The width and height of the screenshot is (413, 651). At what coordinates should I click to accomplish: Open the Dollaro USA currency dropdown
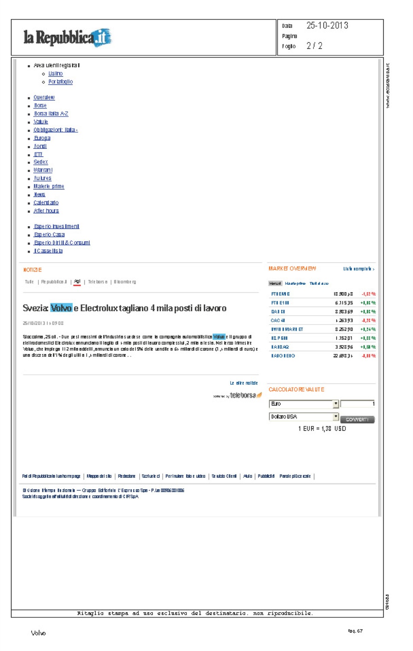(x=335, y=417)
